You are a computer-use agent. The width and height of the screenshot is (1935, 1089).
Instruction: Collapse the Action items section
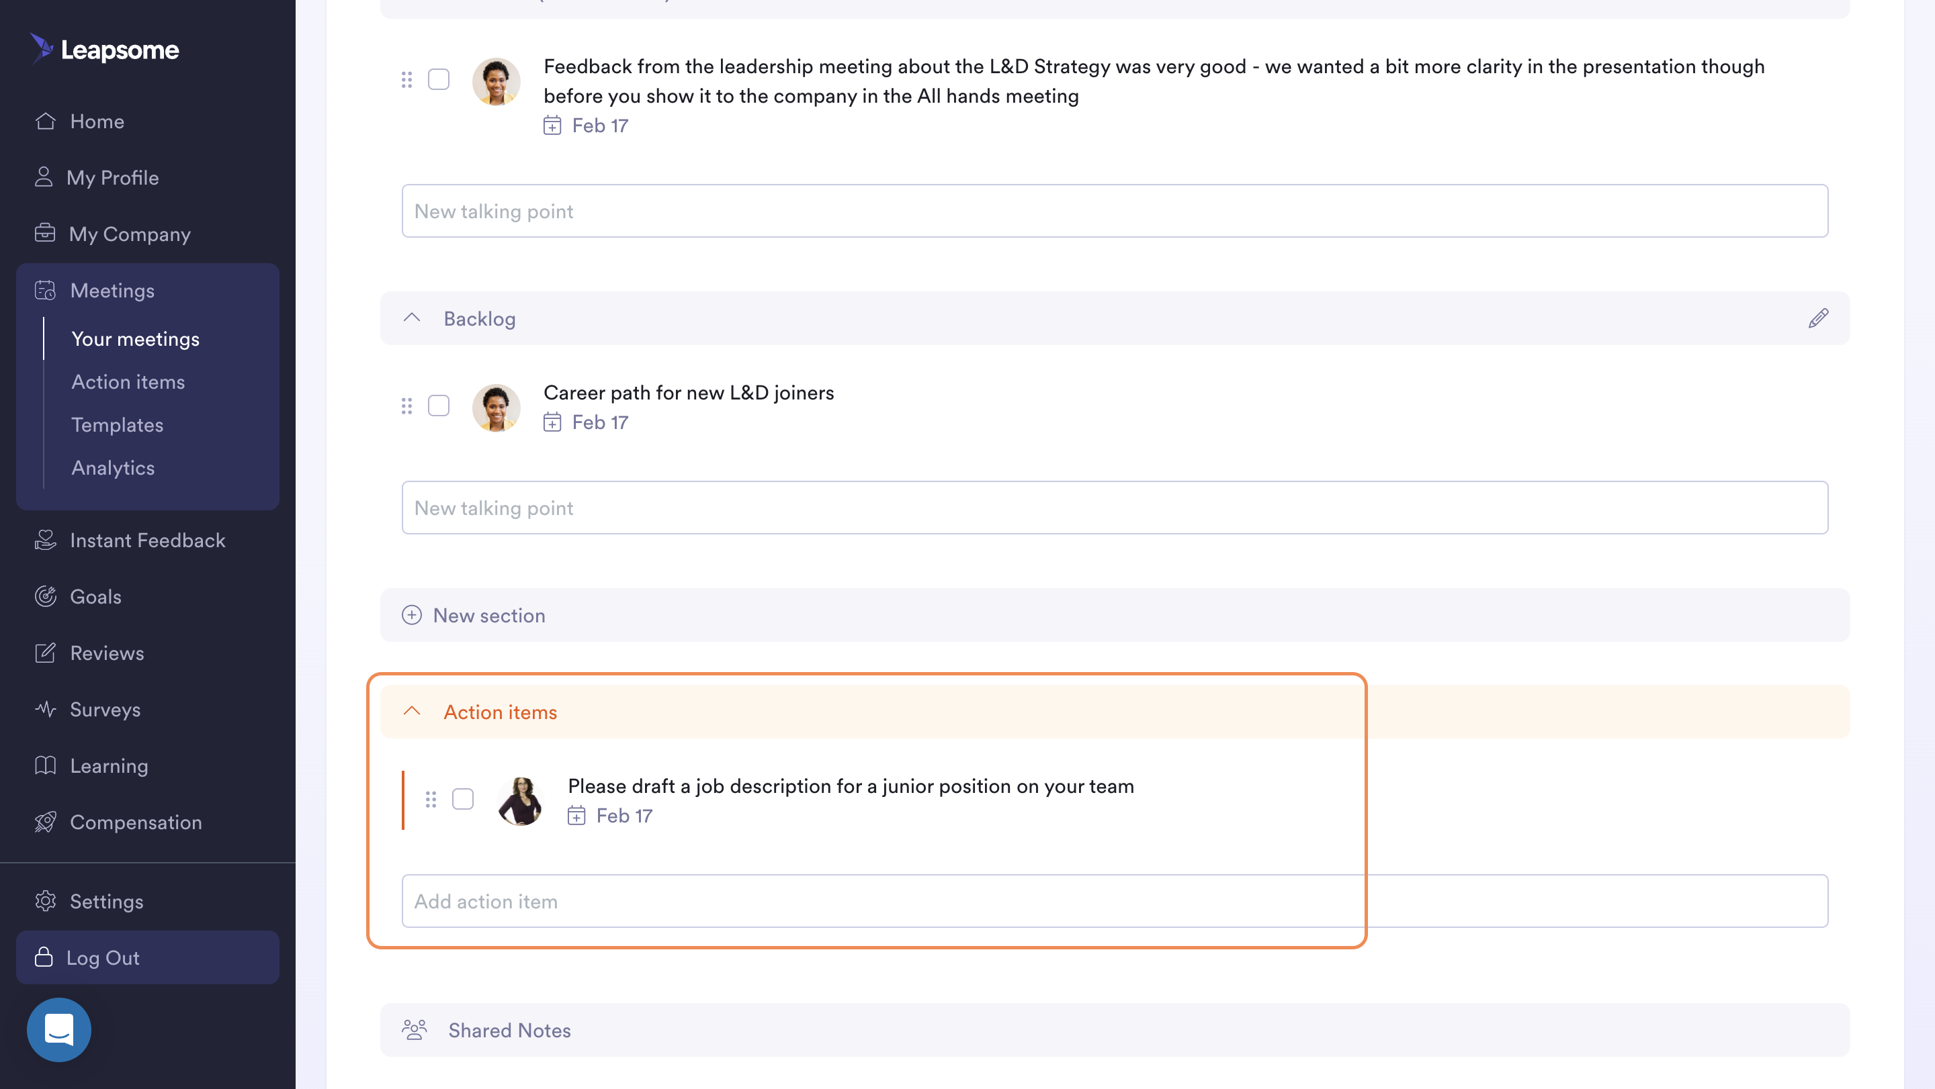[412, 712]
